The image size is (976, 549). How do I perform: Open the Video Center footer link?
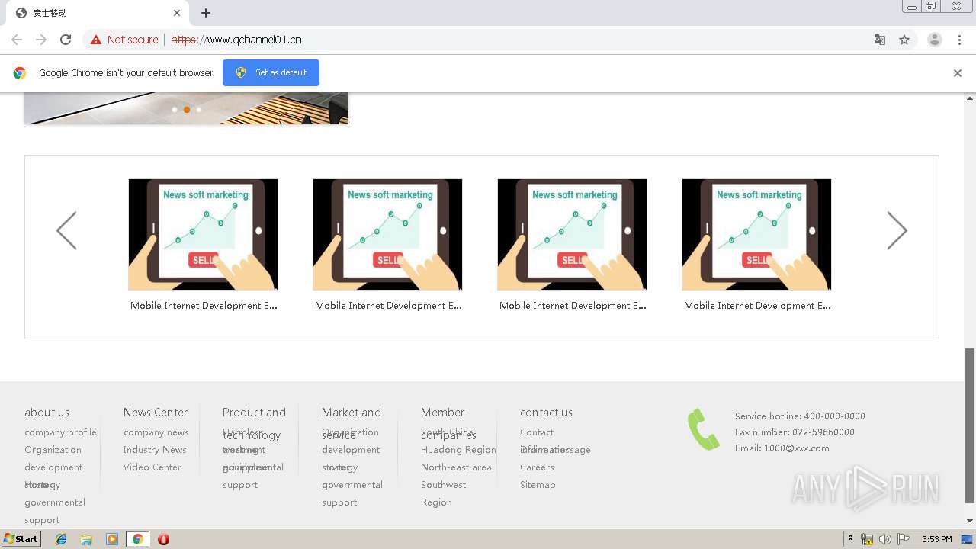tap(152, 467)
